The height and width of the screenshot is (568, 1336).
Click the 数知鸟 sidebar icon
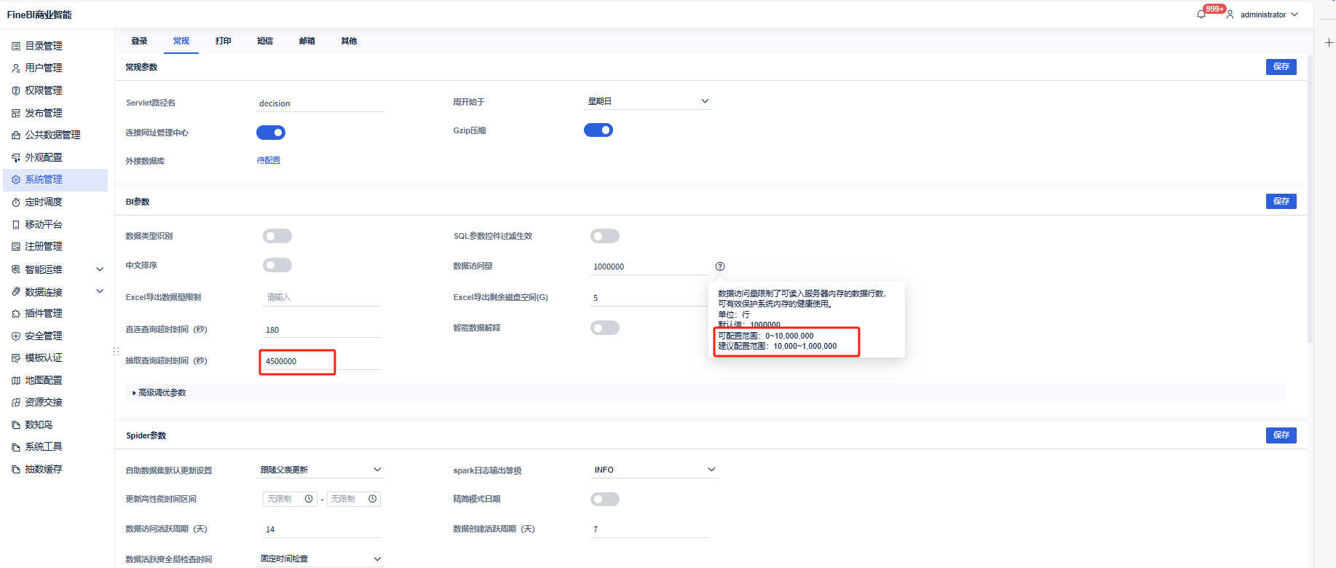click(x=16, y=425)
